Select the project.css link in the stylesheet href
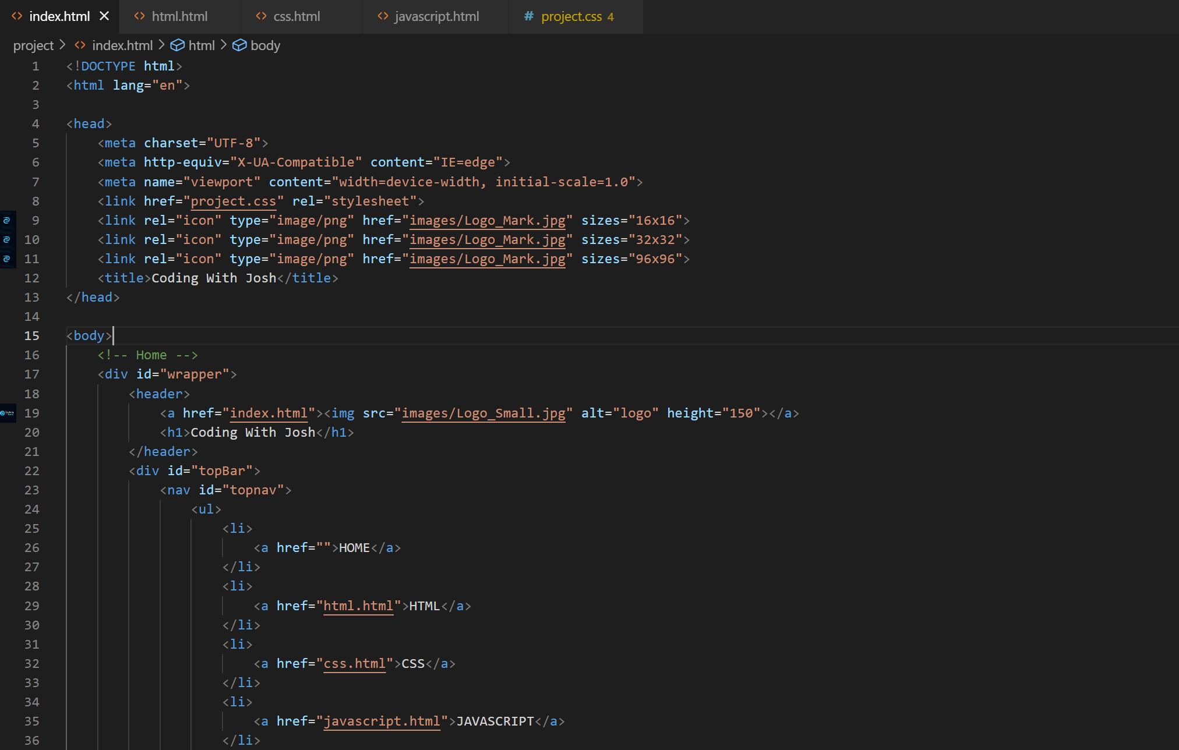Image resolution: width=1179 pixels, height=750 pixels. [x=233, y=201]
